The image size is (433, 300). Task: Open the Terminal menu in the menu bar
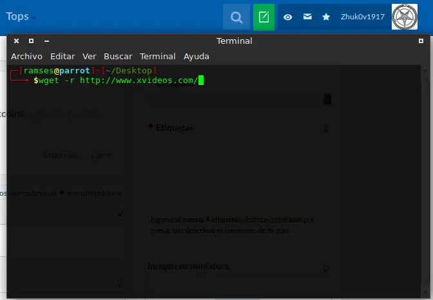pos(158,56)
